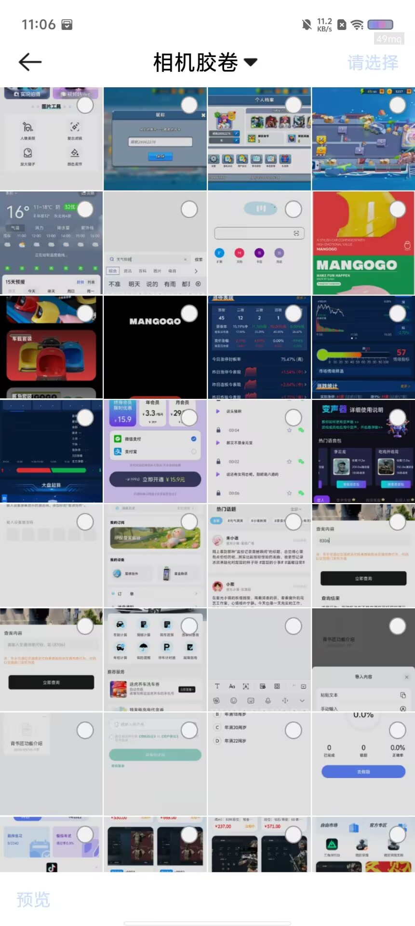Open the 题库练习 cards screenshot
This screenshot has height=926, width=415.
click(x=51, y=844)
